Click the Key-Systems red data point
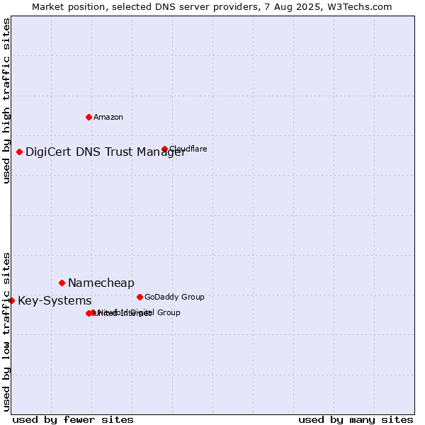The height and width of the screenshot is (425, 425). point(11,301)
